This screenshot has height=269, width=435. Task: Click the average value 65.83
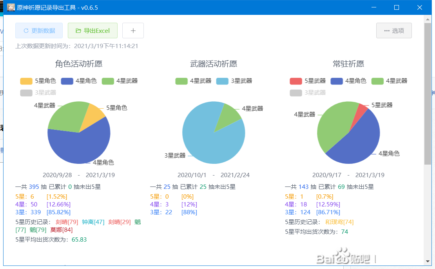coord(79,239)
